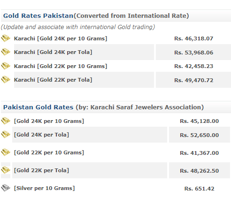Select the [Silver per 10 Grams] label
Viewport: 231px width, 198px height.
(x=44, y=188)
